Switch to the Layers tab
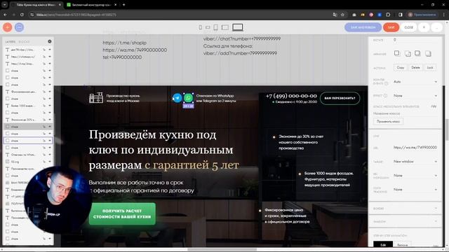 11,42
